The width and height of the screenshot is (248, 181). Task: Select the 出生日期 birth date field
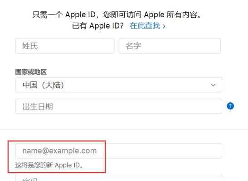coord(118,106)
